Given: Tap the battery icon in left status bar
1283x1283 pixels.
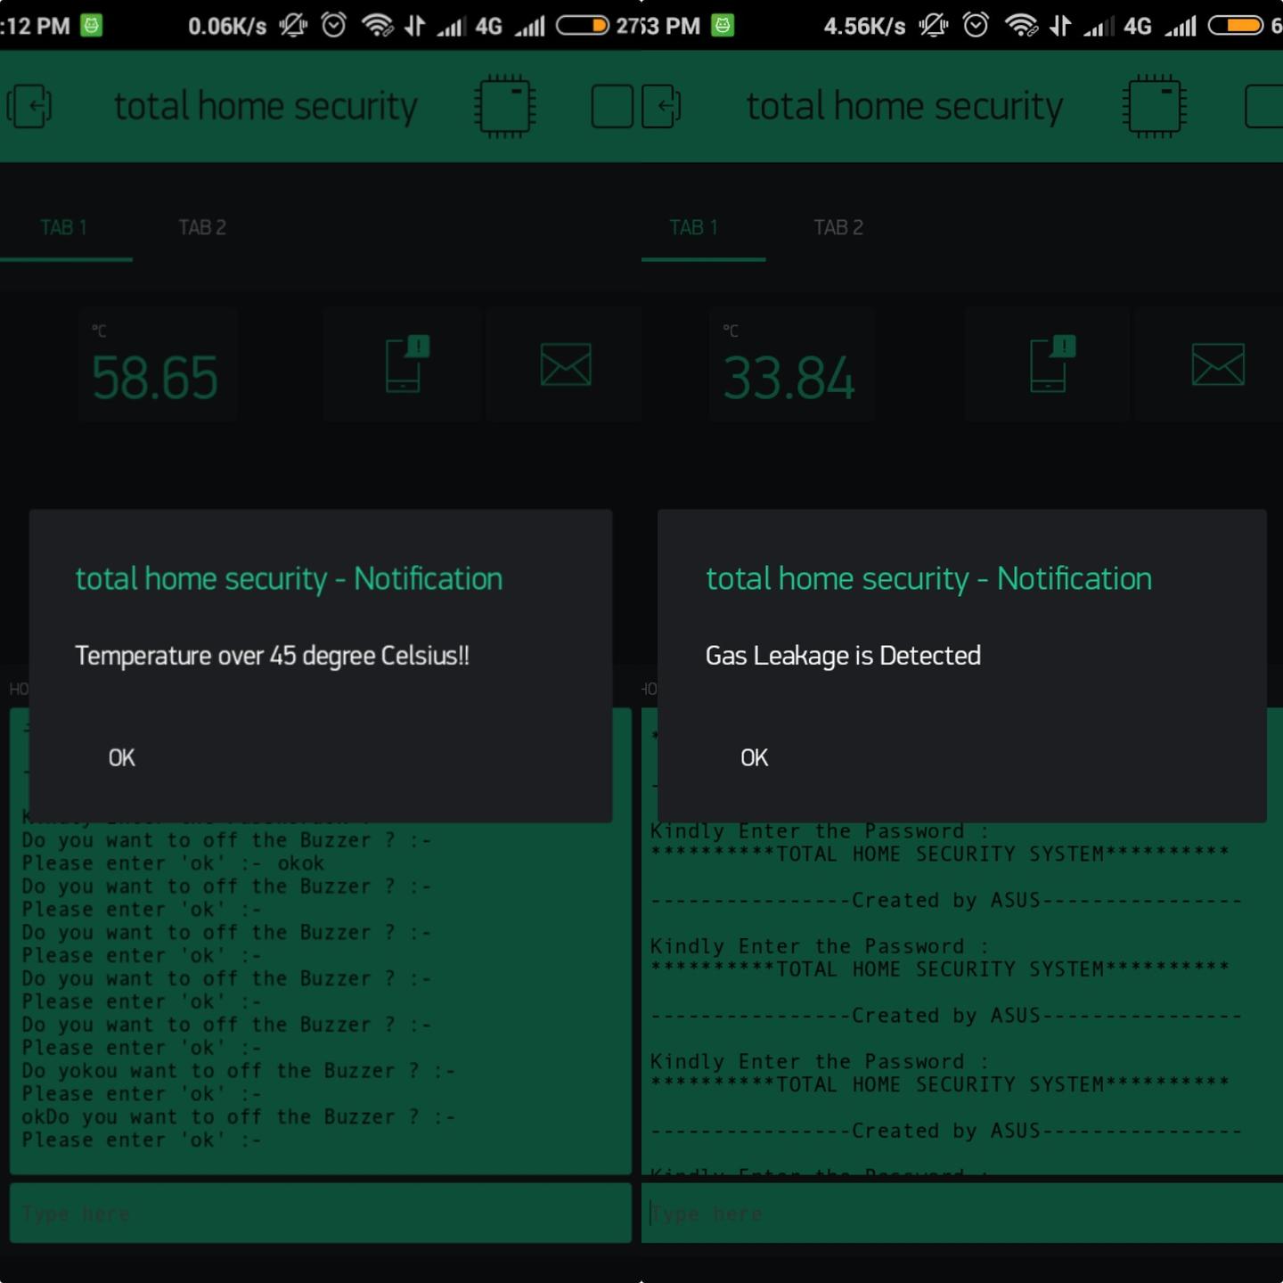Looking at the screenshot, I should pos(583,25).
